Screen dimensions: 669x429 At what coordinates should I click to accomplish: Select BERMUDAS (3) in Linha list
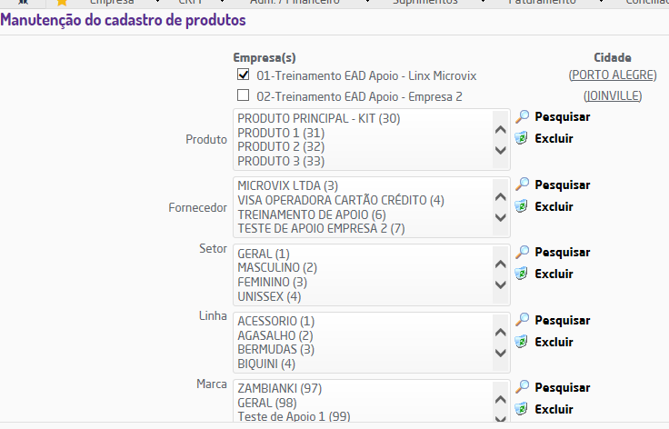(x=276, y=350)
